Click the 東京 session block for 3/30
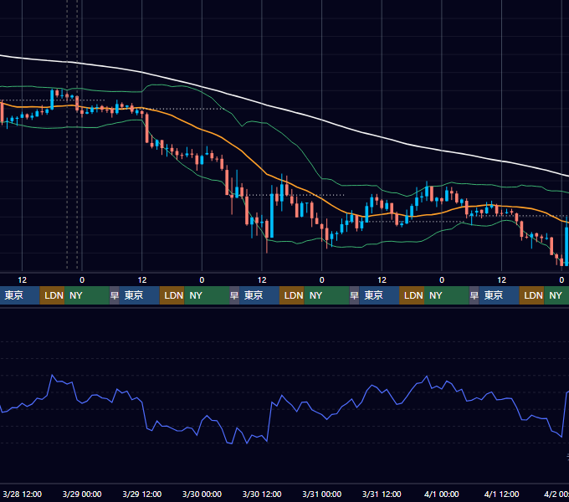 click(x=259, y=295)
